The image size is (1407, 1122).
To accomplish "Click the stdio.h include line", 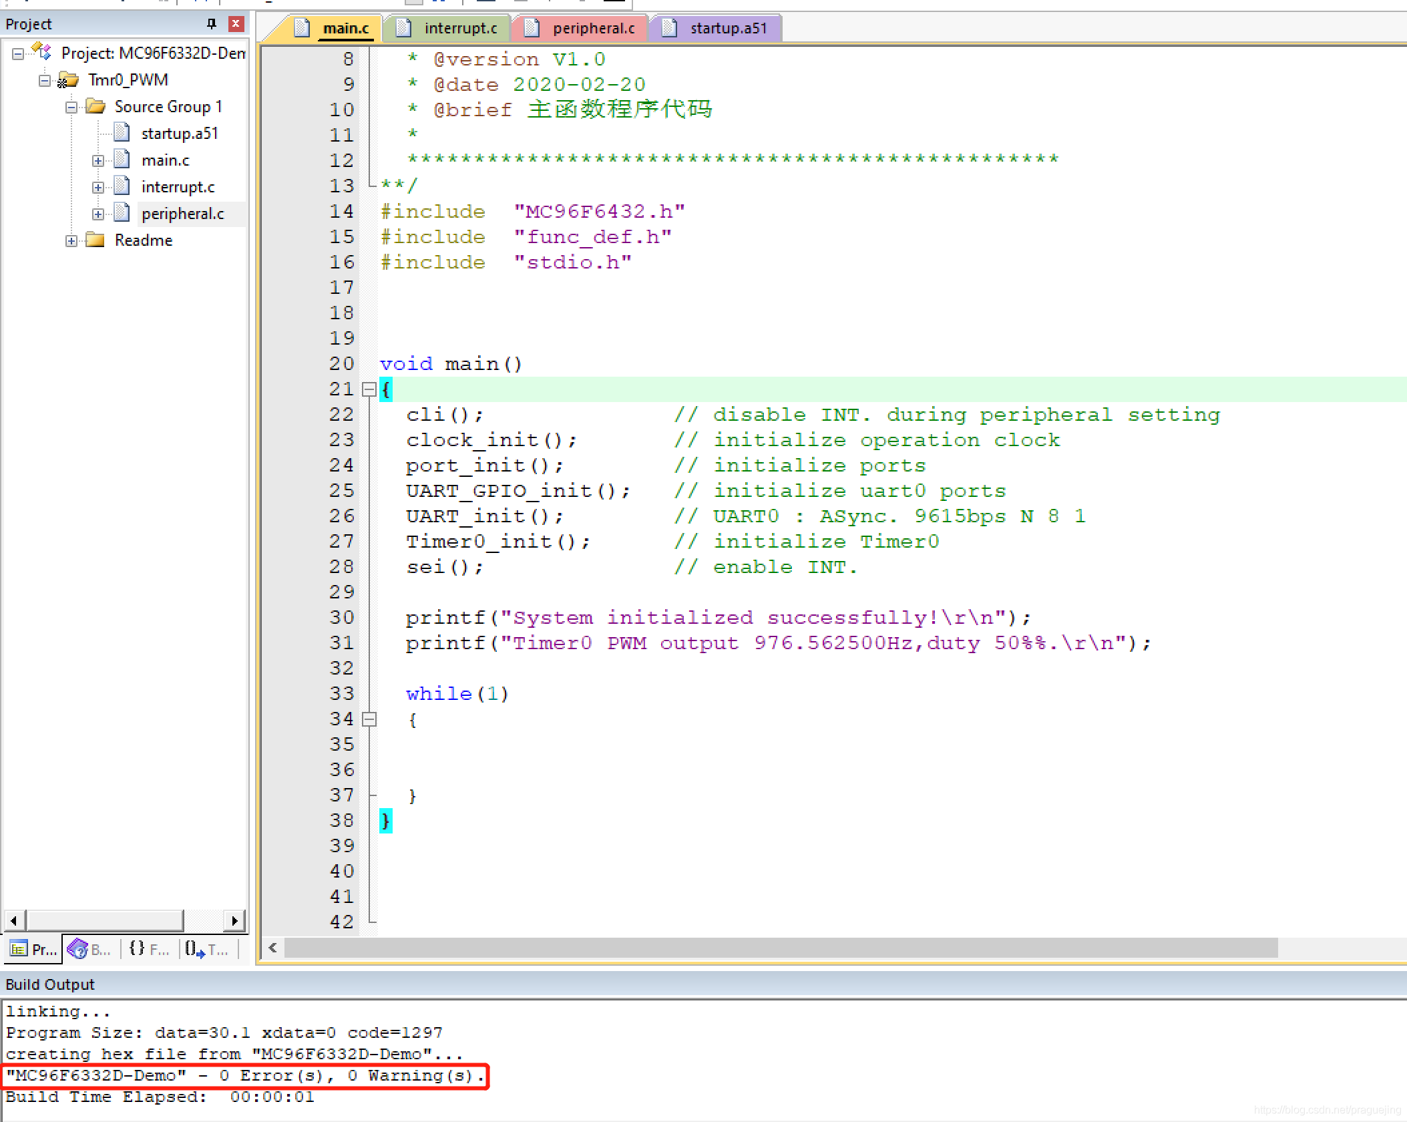I will tap(506, 262).
